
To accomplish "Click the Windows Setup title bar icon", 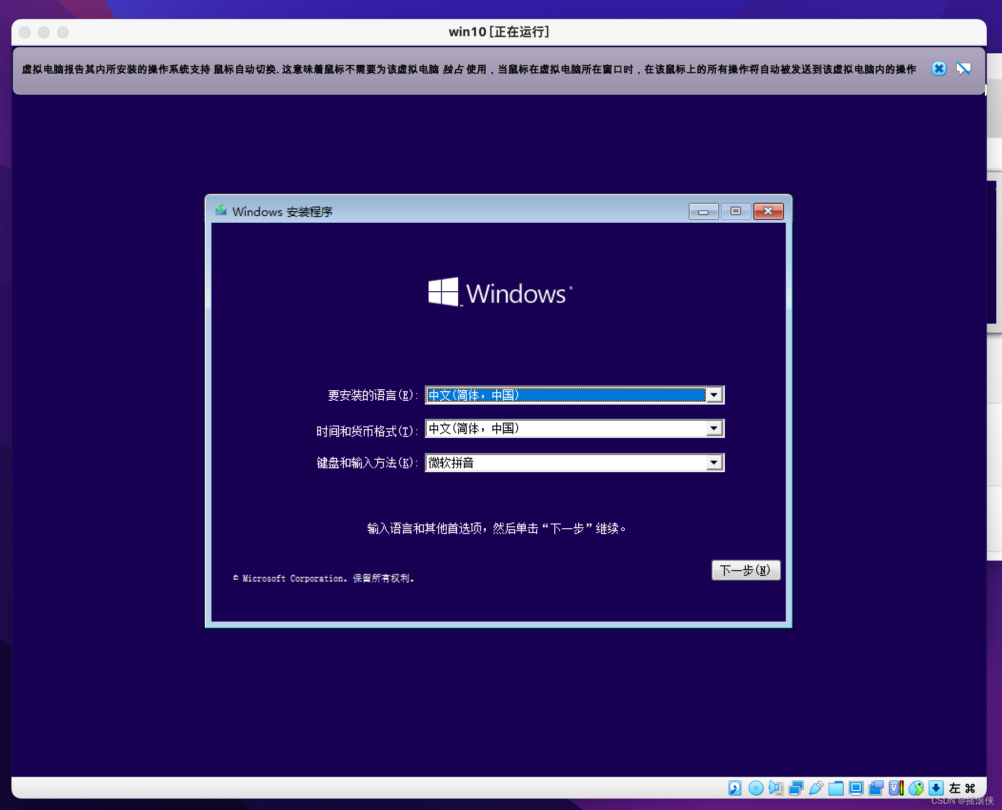I will [x=221, y=210].
